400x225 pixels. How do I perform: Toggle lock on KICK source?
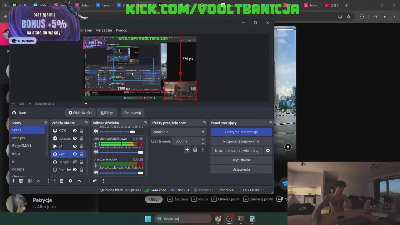[82, 131]
